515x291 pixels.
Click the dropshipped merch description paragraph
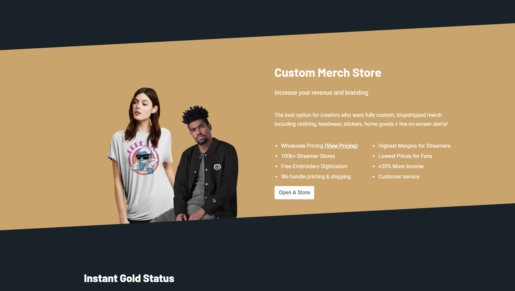tap(361, 120)
